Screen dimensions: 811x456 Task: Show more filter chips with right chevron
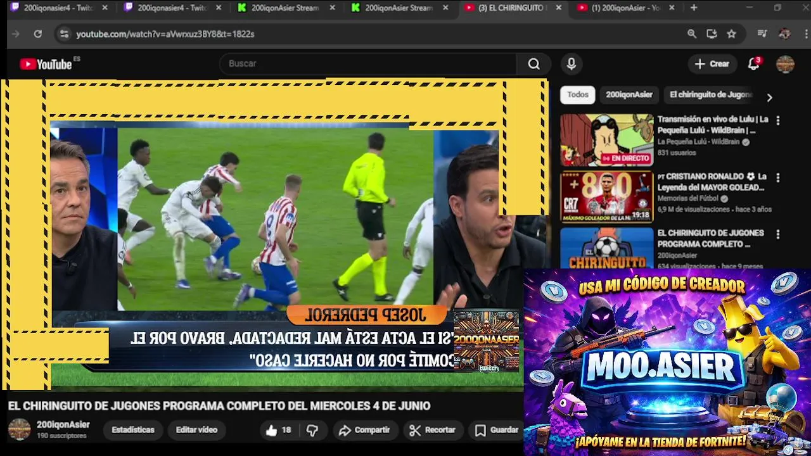[769, 98]
